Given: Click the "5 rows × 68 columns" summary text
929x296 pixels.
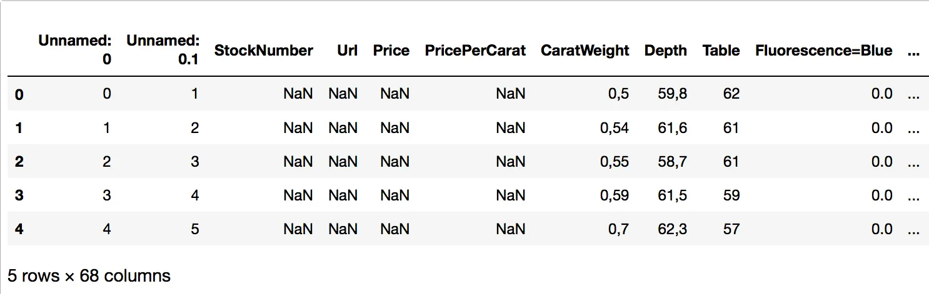Looking at the screenshot, I should [89, 275].
